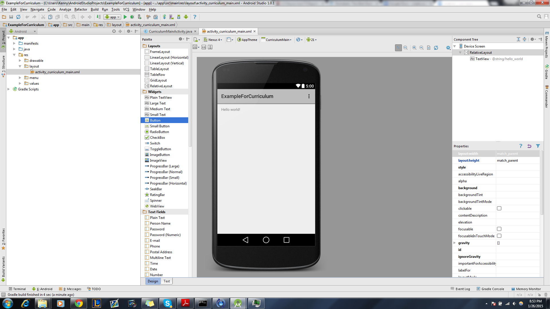
Task: Open the Refactor menu
Action: tap(80, 9)
